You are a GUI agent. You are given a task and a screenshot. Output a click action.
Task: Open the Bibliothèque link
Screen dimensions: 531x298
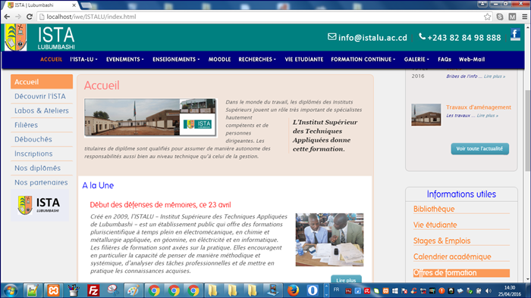click(x=434, y=209)
